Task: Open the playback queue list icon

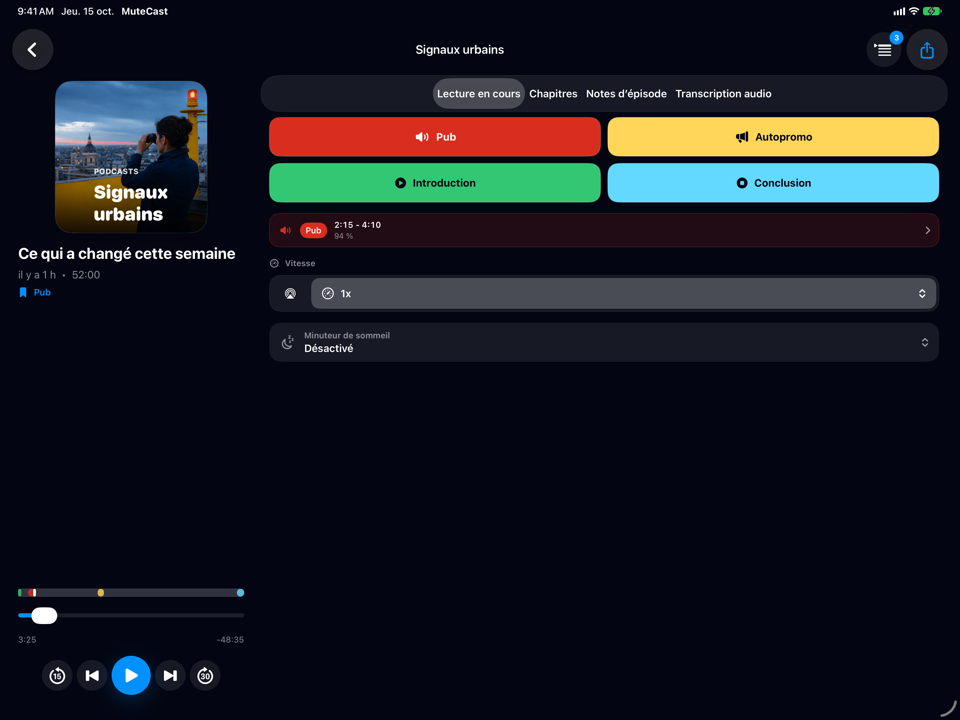Action: point(884,50)
